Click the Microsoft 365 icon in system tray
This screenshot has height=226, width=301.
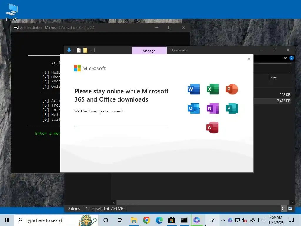[x=230, y=220]
